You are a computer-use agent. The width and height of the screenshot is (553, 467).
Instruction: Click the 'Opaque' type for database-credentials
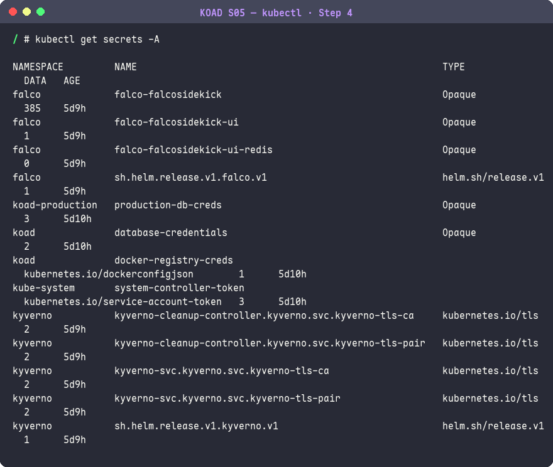tap(459, 233)
